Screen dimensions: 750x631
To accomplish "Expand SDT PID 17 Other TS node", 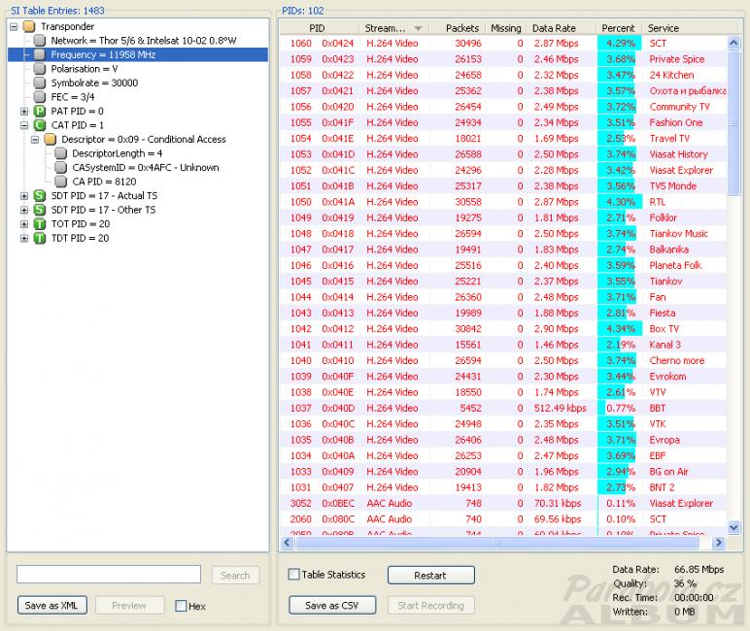I will click(24, 210).
